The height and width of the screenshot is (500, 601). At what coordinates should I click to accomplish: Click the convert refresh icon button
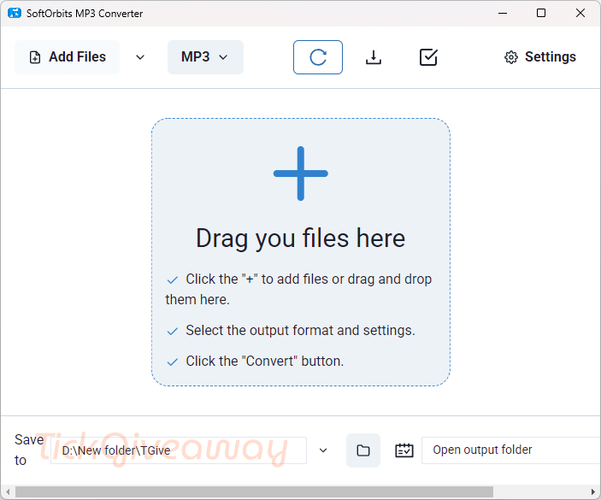tap(318, 57)
